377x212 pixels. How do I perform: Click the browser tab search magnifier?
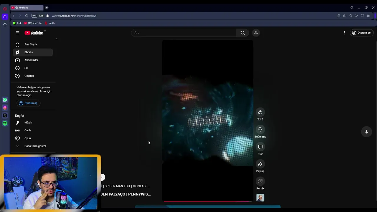coord(352,8)
